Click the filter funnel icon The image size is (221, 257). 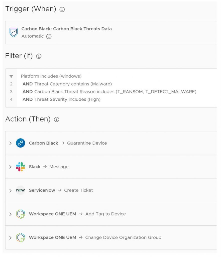point(11,76)
